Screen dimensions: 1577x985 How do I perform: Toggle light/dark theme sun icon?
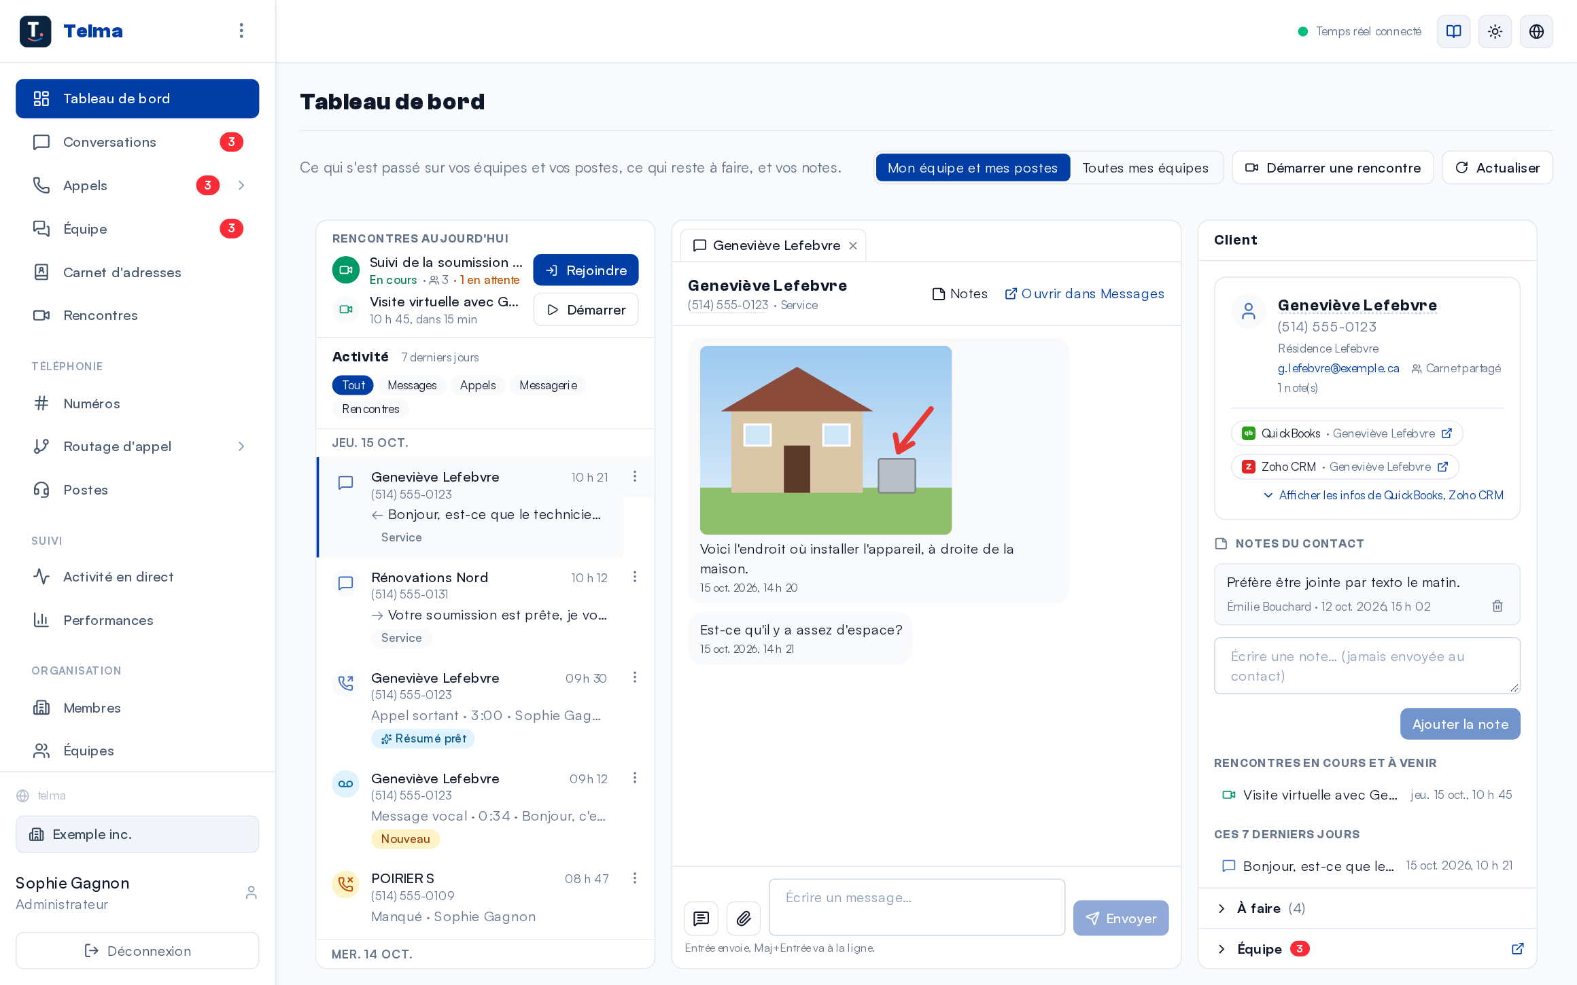pos(1495,31)
